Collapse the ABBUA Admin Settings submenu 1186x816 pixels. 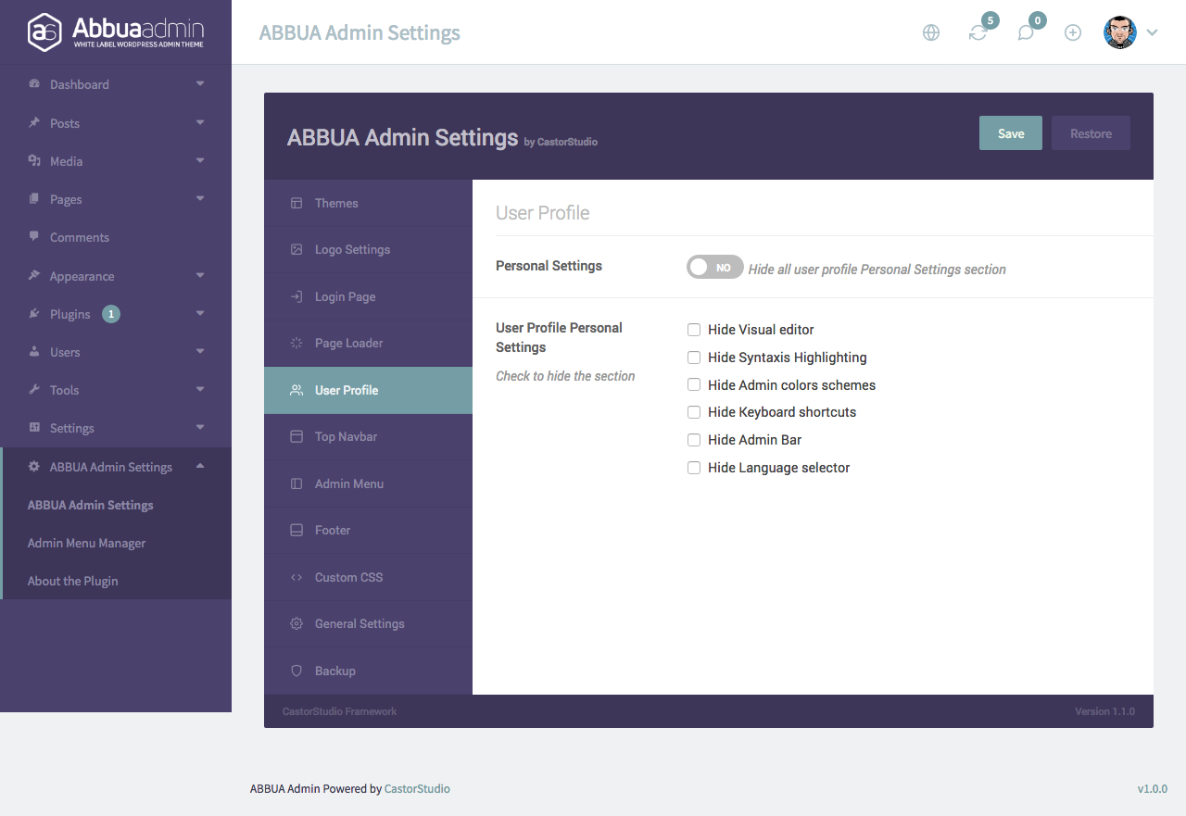200,467
